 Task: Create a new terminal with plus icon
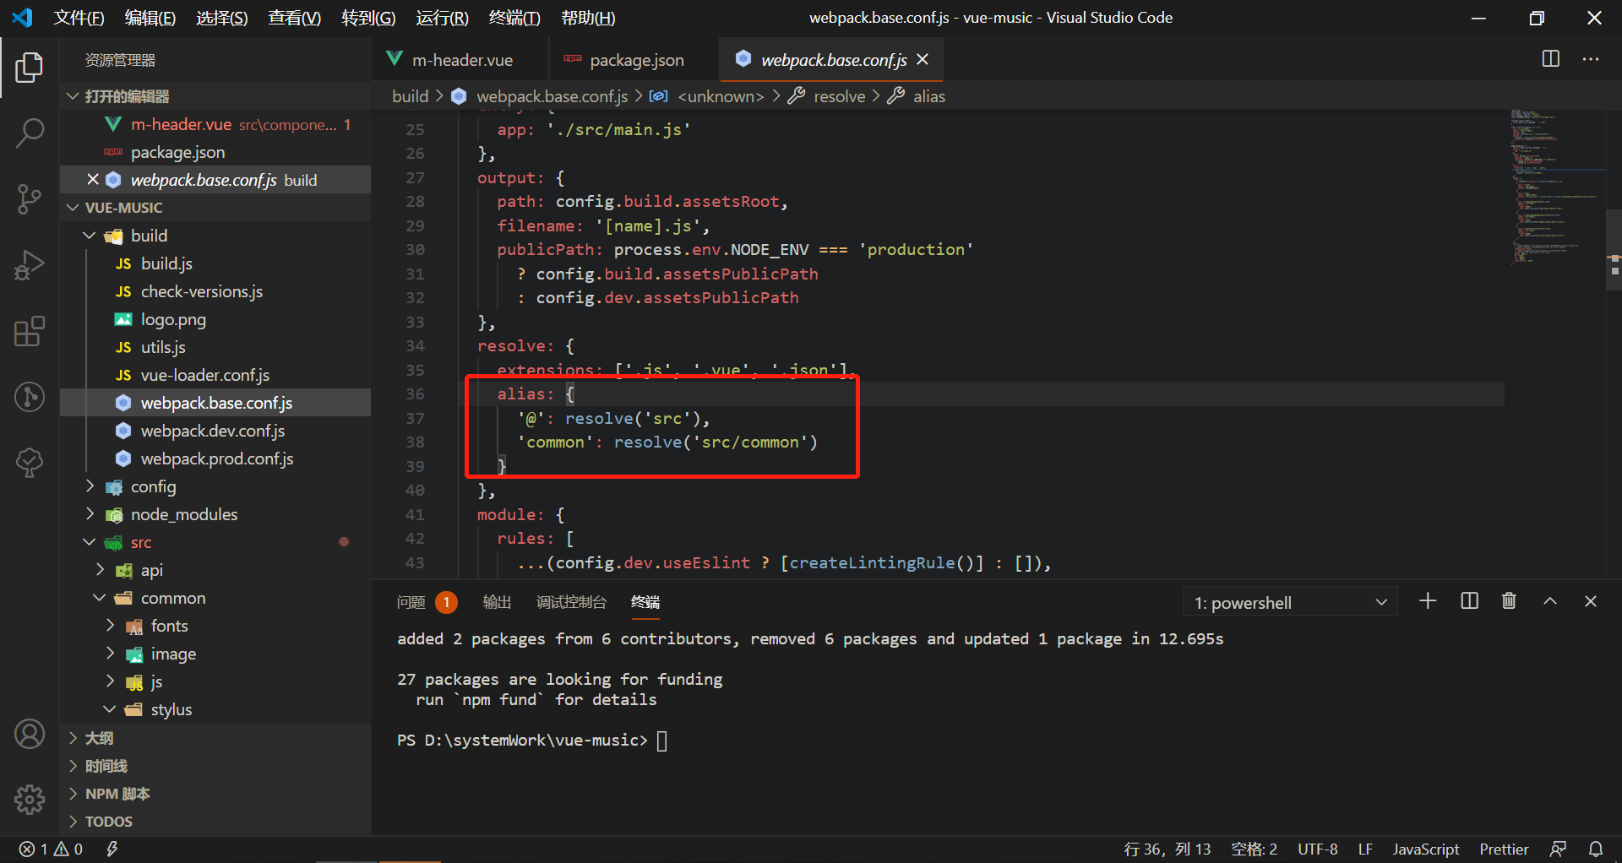1428,601
